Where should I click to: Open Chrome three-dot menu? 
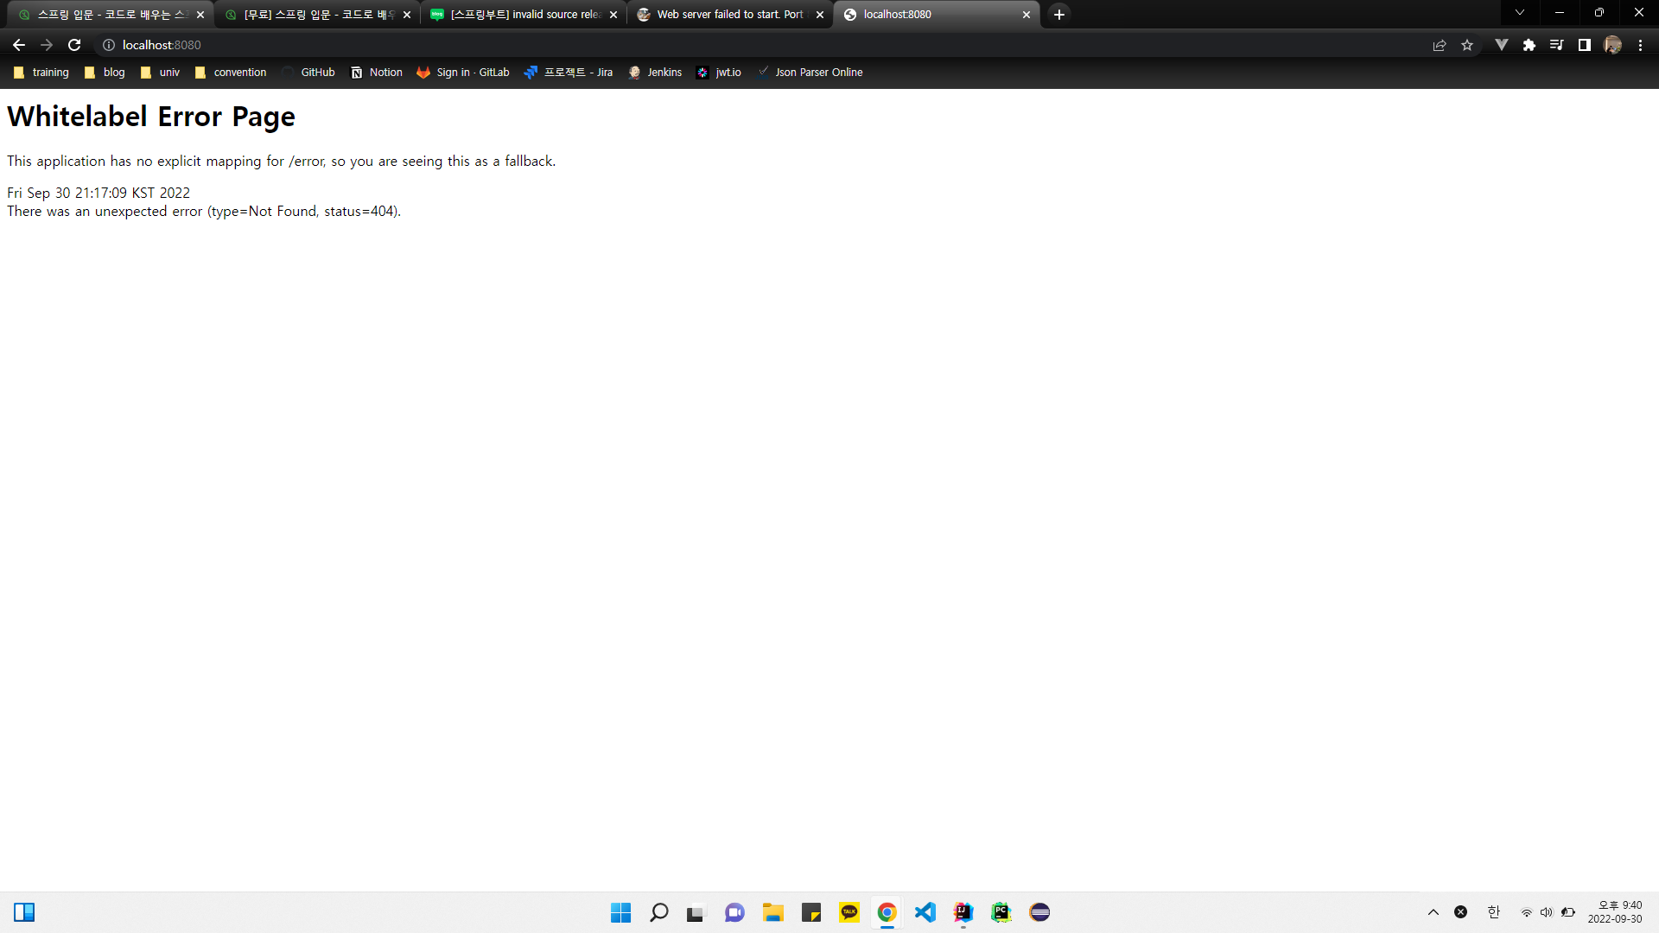[1640, 45]
